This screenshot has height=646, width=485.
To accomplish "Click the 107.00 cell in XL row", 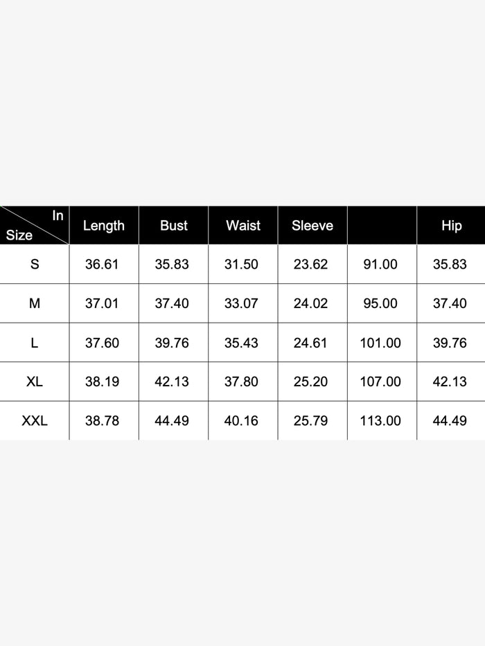I will coord(380,382).
